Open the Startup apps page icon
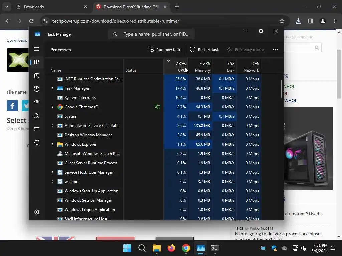The image size is (342, 256). coord(37,102)
